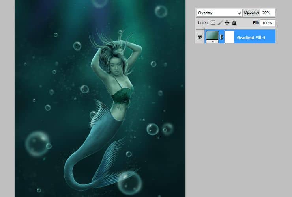Click the lock position move icon
This screenshot has height=197, width=292.
coord(227,23)
